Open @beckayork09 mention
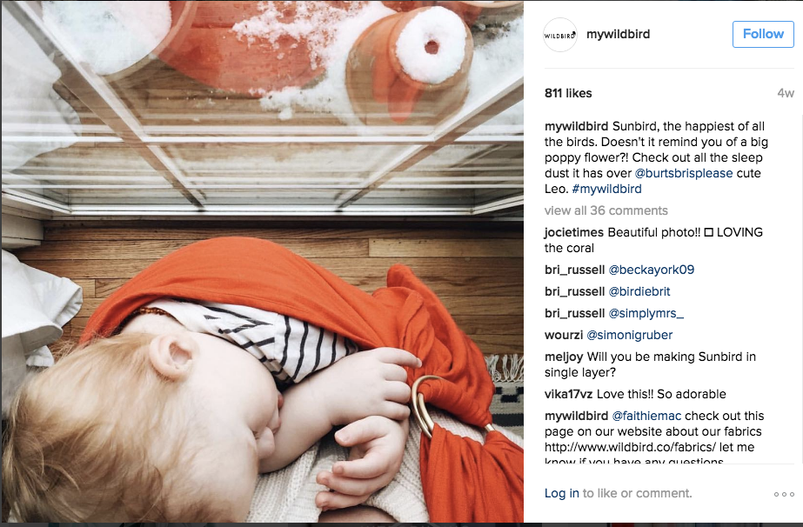 pyautogui.click(x=651, y=270)
